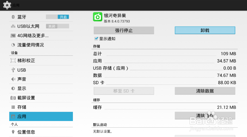Click the cache size value 21.12 MB

(x=226, y=107)
